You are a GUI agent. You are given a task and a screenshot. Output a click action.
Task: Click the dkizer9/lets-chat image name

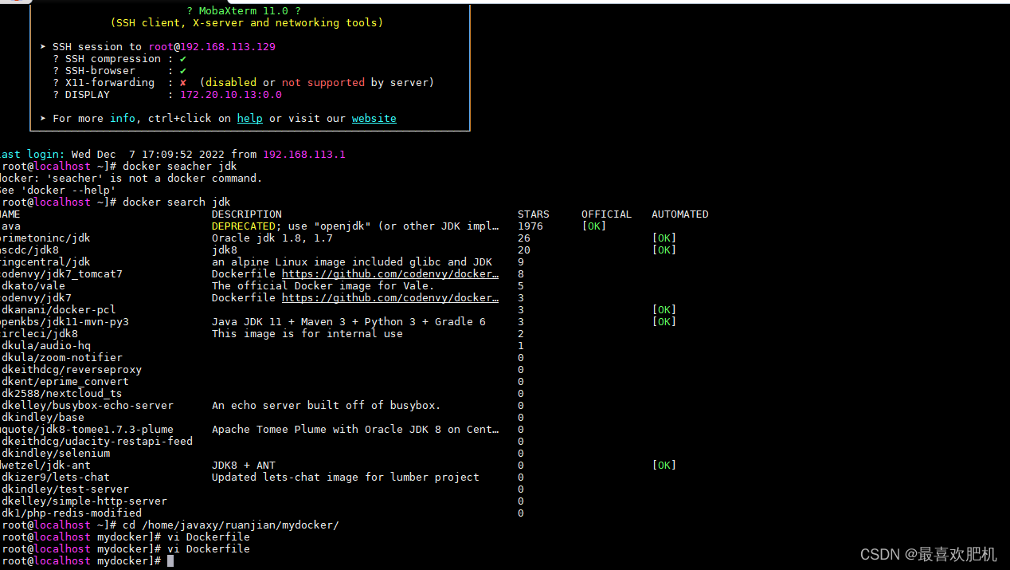55,477
